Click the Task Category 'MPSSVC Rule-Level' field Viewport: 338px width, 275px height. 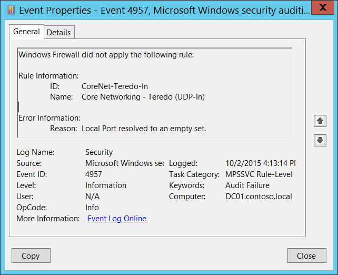259,174
